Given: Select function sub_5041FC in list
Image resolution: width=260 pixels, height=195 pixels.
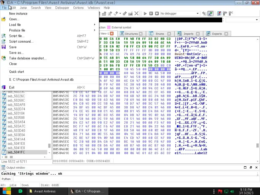Looking at the screenshot, I should pos(24,152).
